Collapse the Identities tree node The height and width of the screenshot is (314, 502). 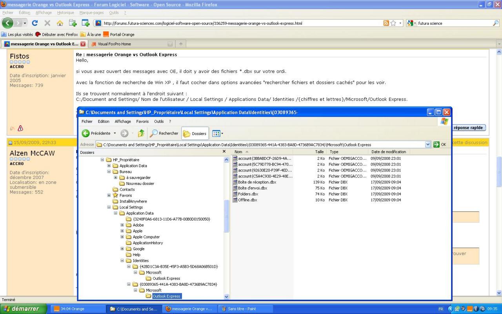122,261
